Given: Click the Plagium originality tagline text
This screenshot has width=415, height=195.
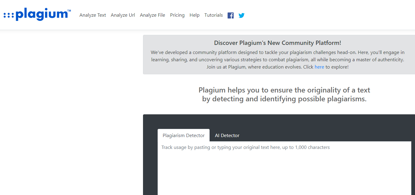Looking at the screenshot, I should pyautogui.click(x=284, y=94).
